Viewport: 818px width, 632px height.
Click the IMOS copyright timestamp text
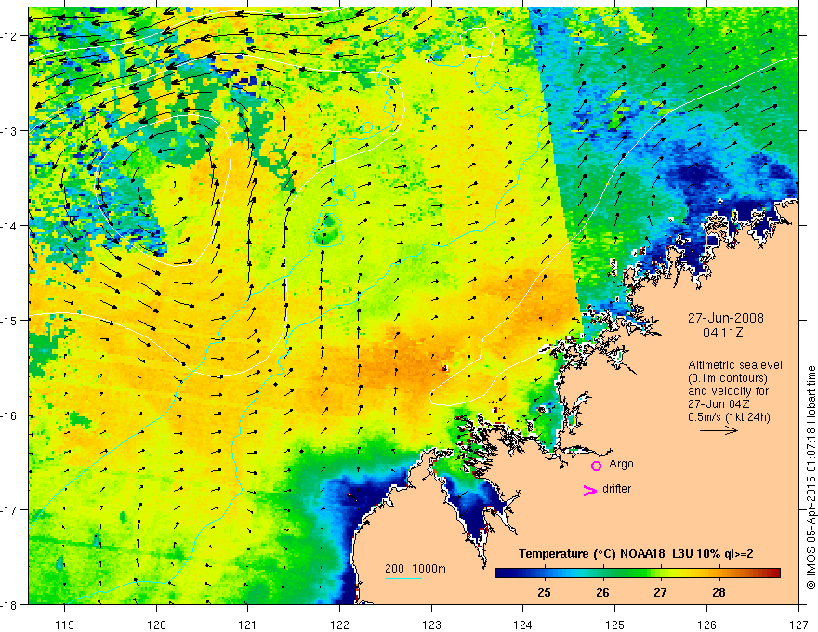pyautogui.click(x=811, y=478)
